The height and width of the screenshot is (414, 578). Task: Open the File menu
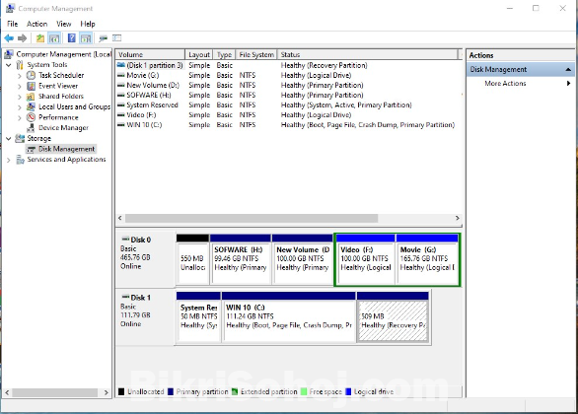12,24
